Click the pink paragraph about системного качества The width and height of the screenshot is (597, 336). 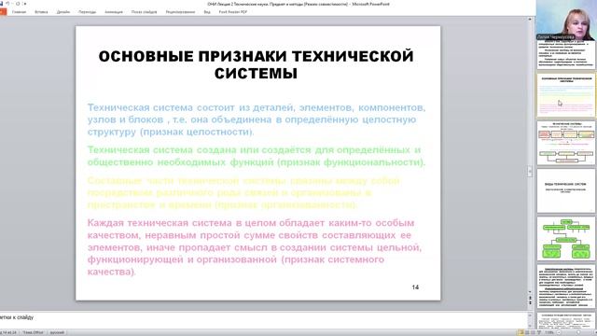click(255, 247)
